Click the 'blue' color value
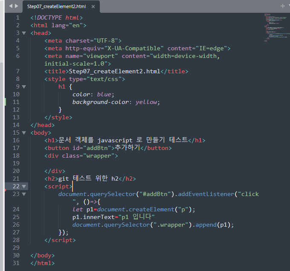The image size is (290, 271). tap(104, 95)
